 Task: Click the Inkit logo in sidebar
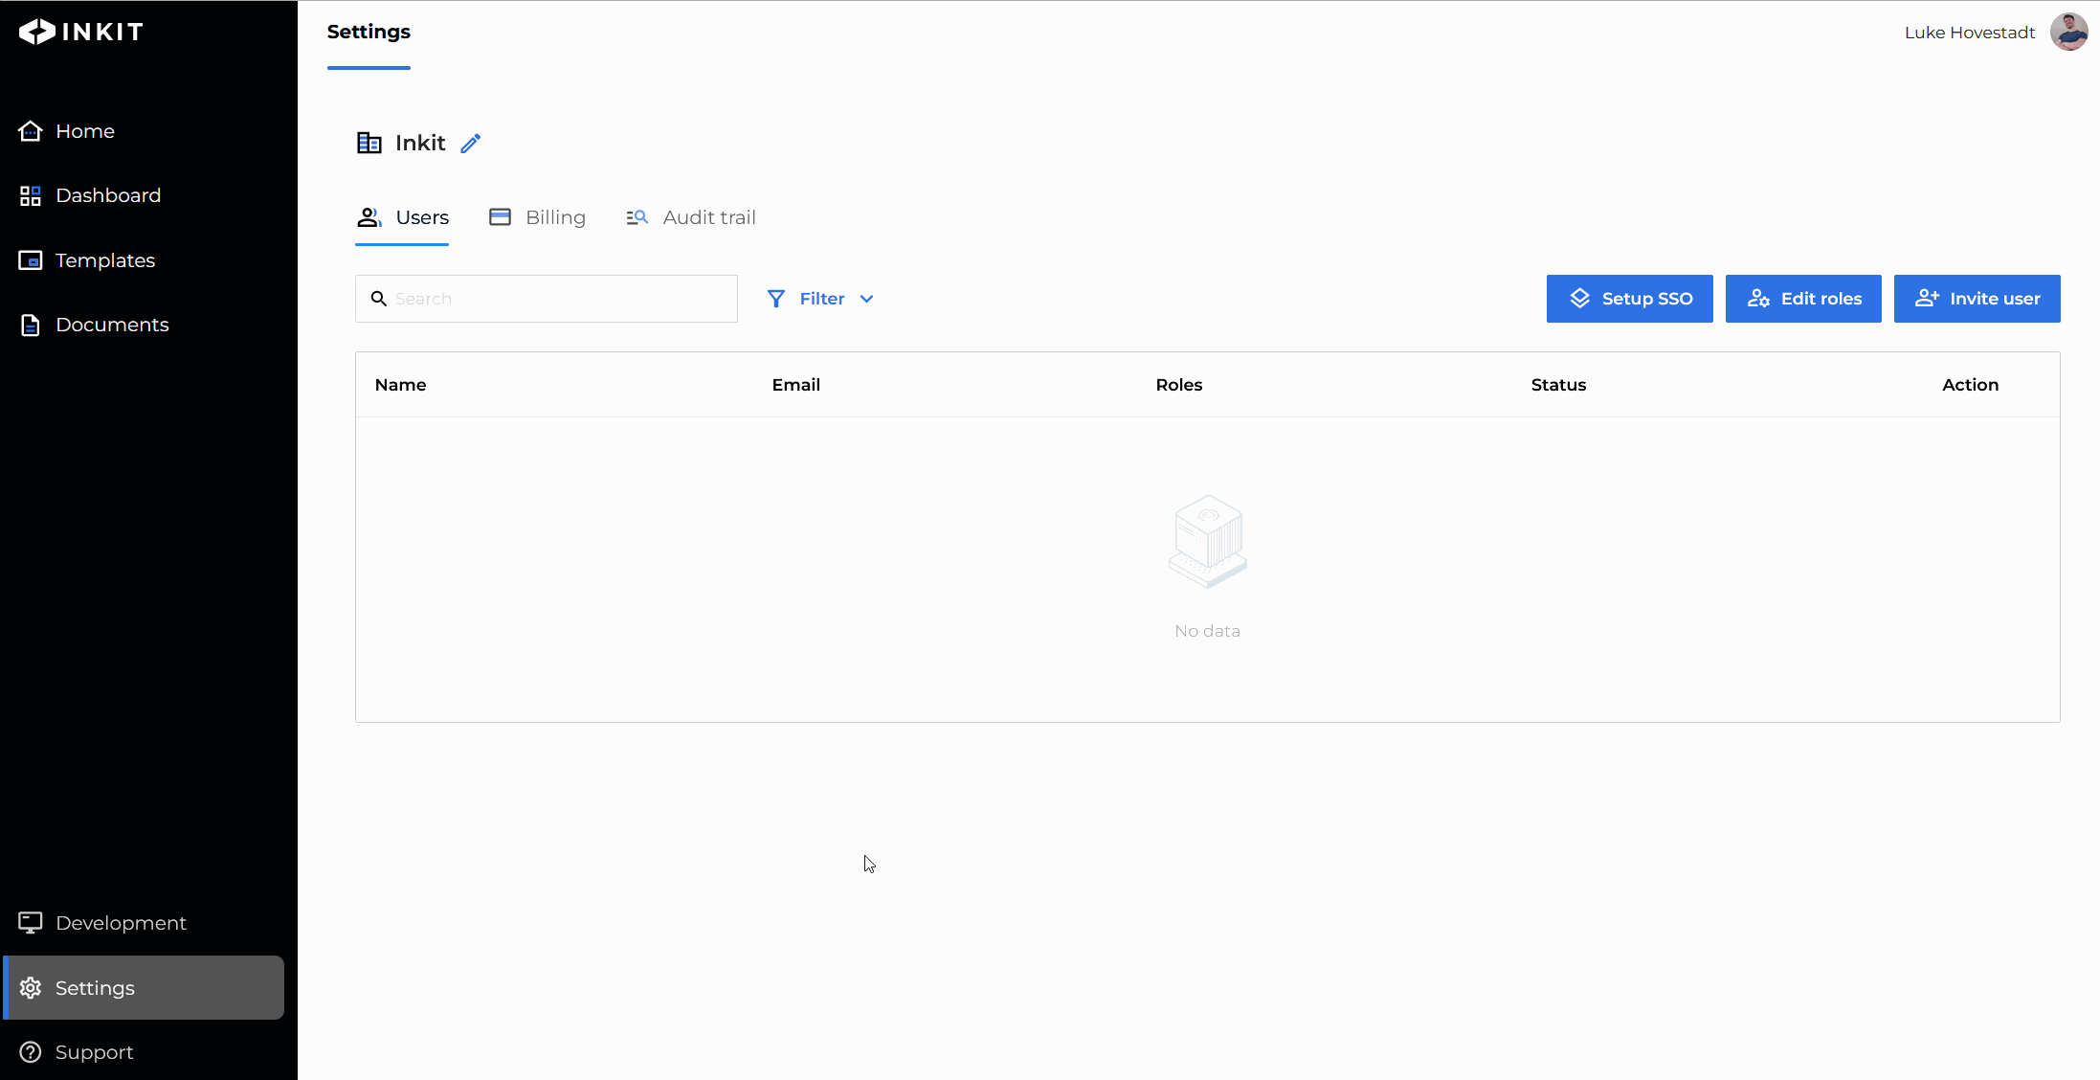pos(81,32)
